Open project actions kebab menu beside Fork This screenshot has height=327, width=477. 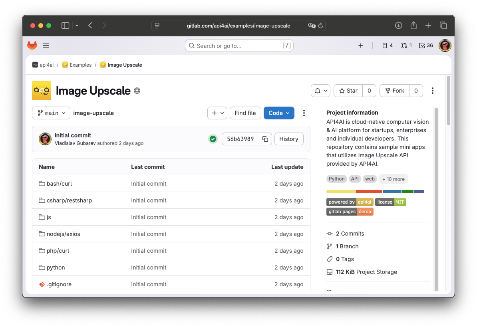(x=432, y=91)
